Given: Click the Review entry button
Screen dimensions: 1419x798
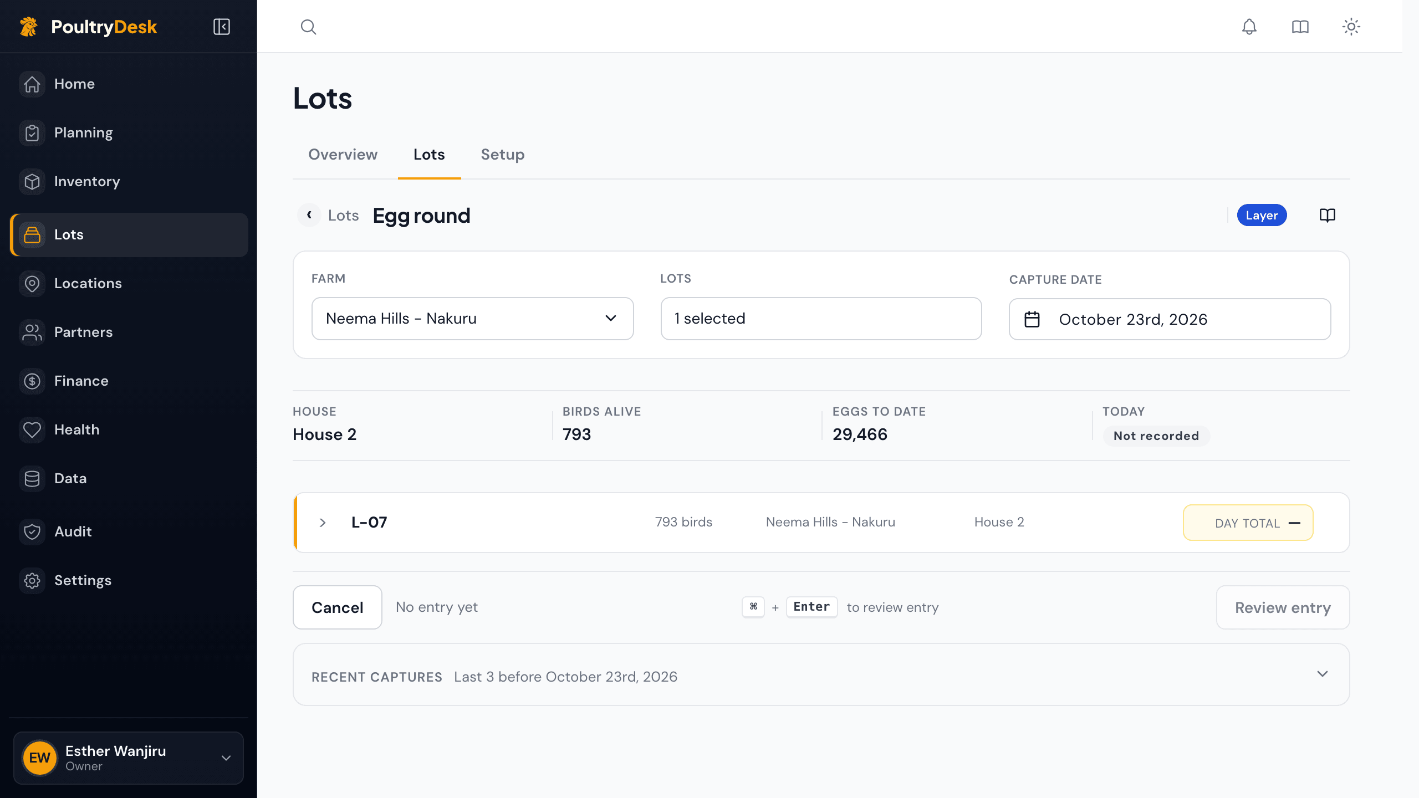Looking at the screenshot, I should point(1283,607).
